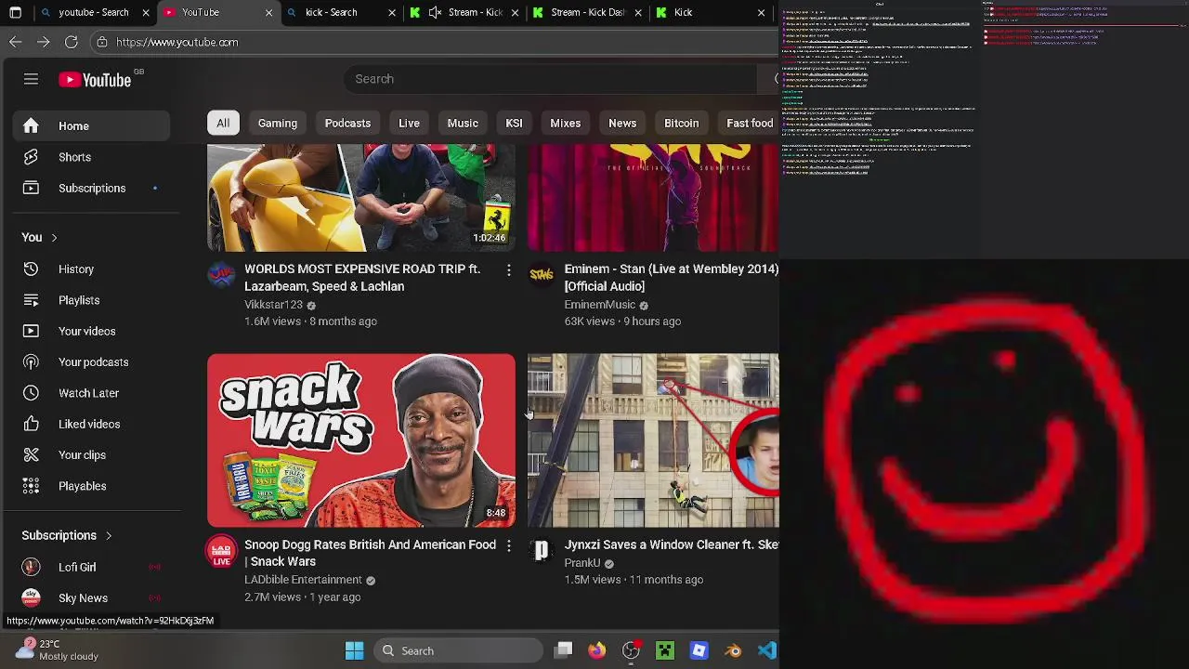
Task: Open the EminemMusic channel link
Action: 599,305
